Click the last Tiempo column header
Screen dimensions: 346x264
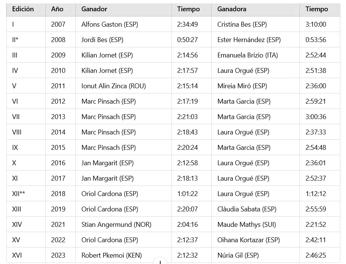point(316,9)
